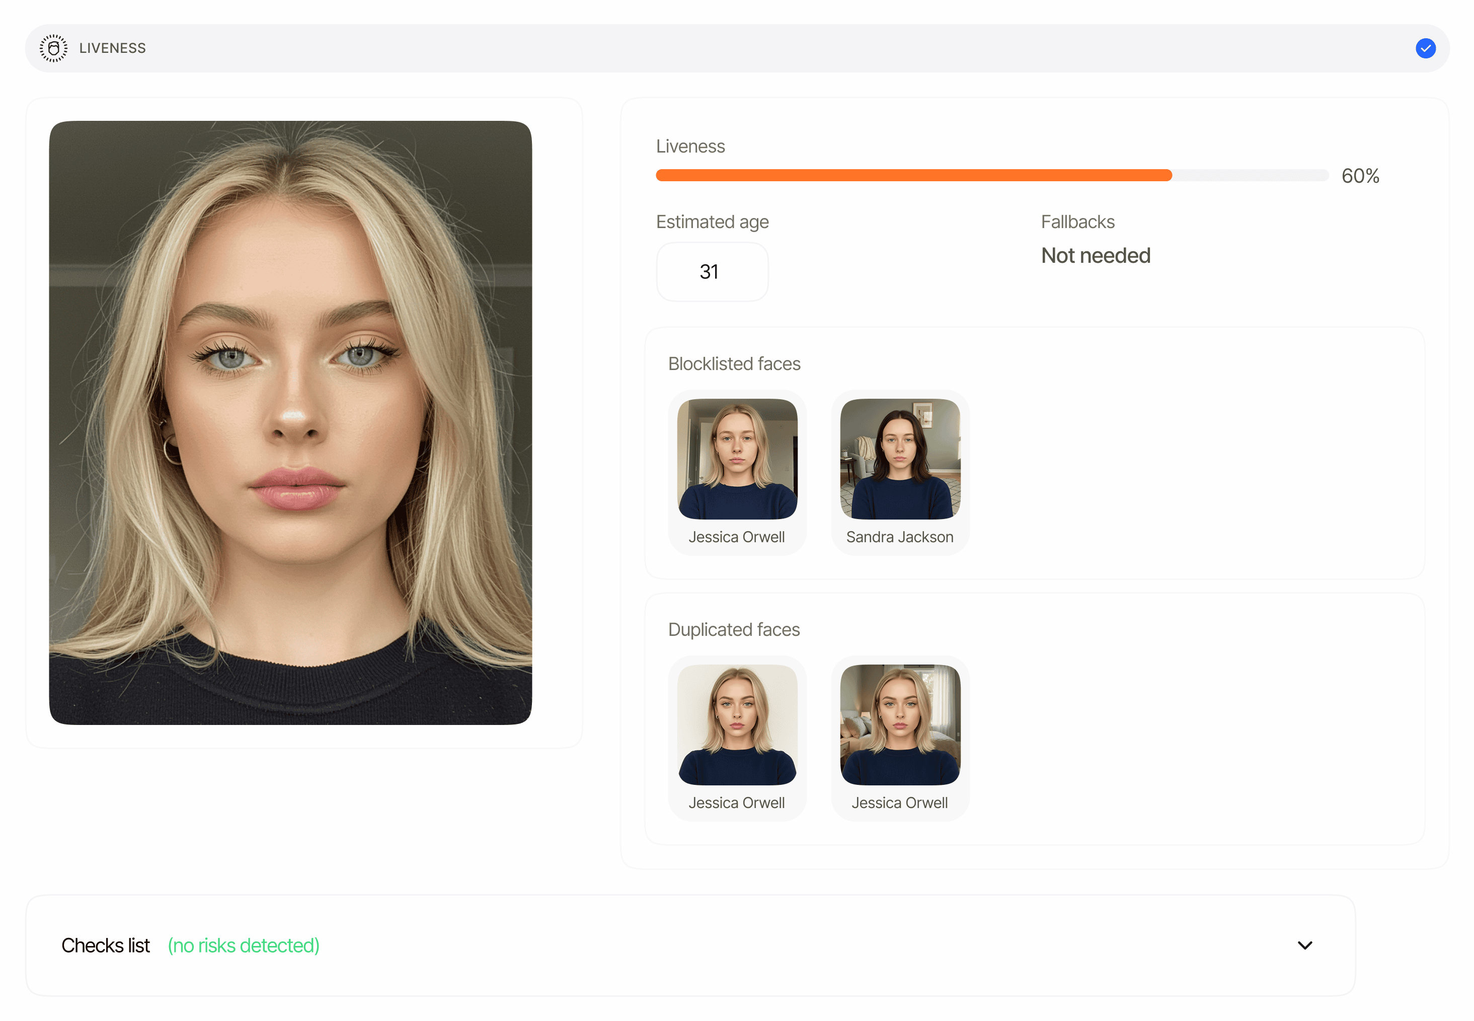Click the Blocklisted faces heading
The image size is (1474, 1021).
tap(734, 364)
